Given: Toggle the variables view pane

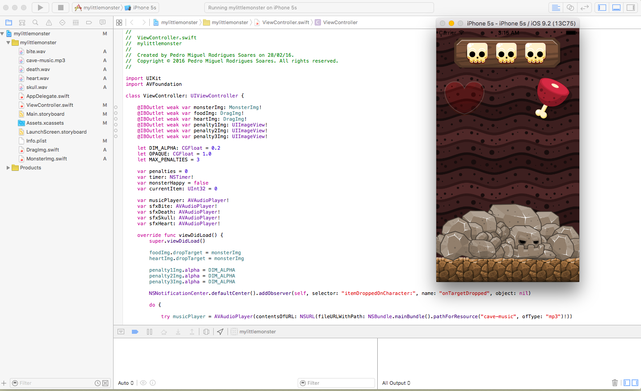Looking at the screenshot, I should (x=627, y=383).
